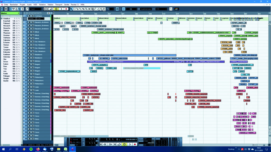Rewind in the transport panel
The width and height of the screenshot is (271, 152).
pos(105,144)
